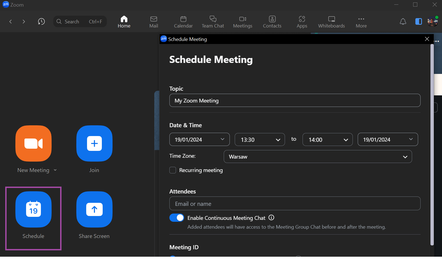442x263 pixels.
Task: Check the Recurring meeting checkbox
Action: [173, 170]
